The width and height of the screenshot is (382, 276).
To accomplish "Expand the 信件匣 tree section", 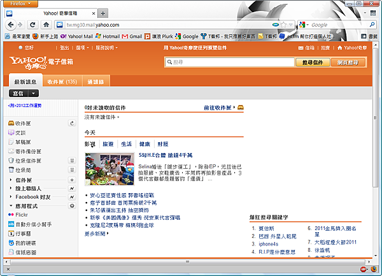I will (10, 180).
